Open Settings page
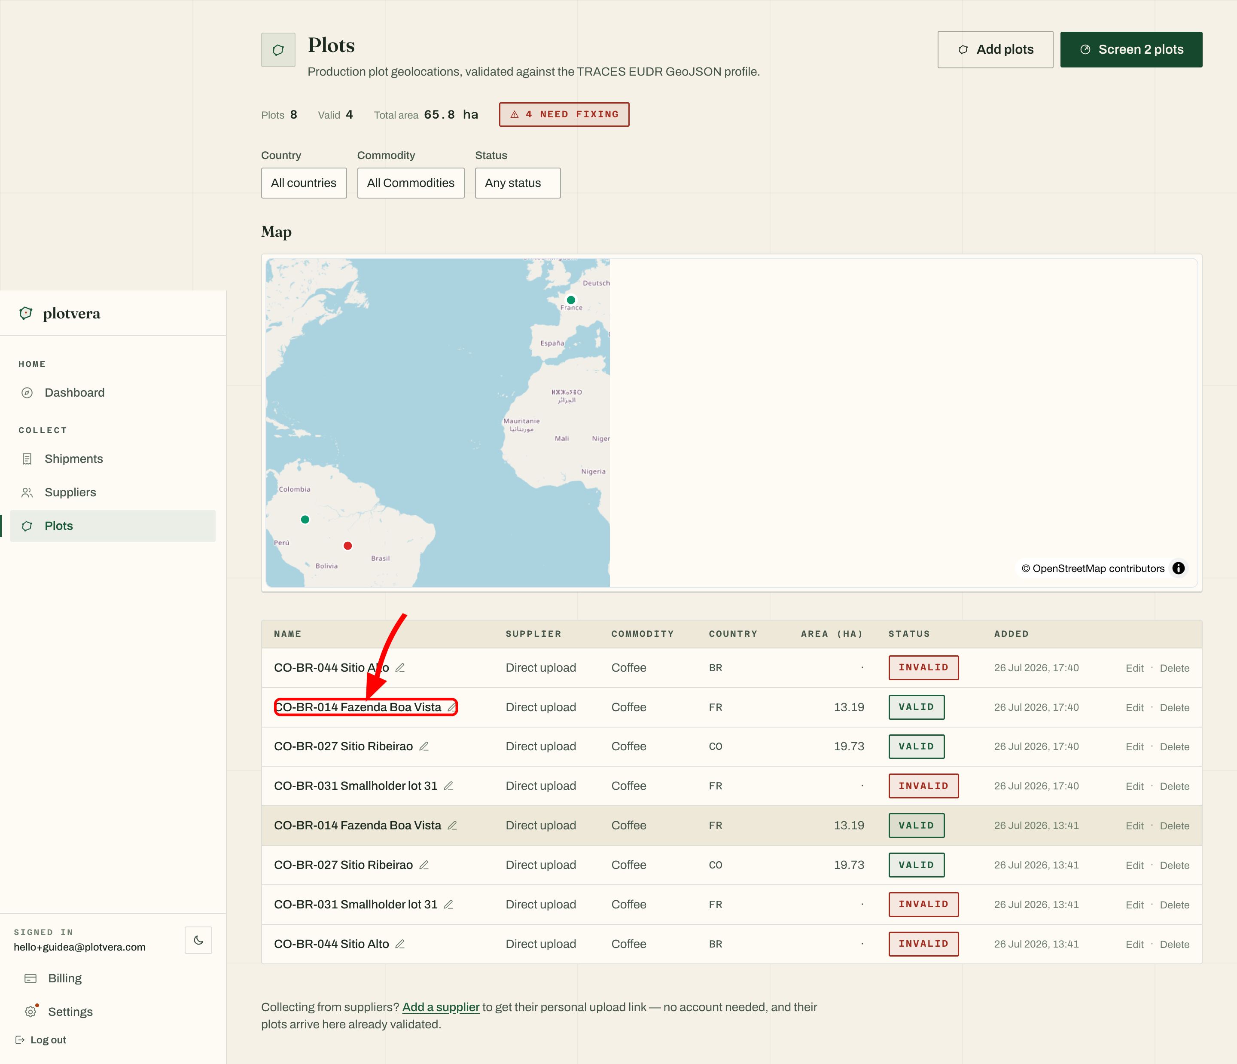The height and width of the screenshot is (1064, 1237). (x=70, y=1012)
